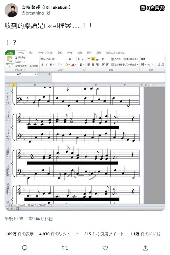Toggle bold formatting
The image size is (170, 255).
pyautogui.click(x=42, y=65)
